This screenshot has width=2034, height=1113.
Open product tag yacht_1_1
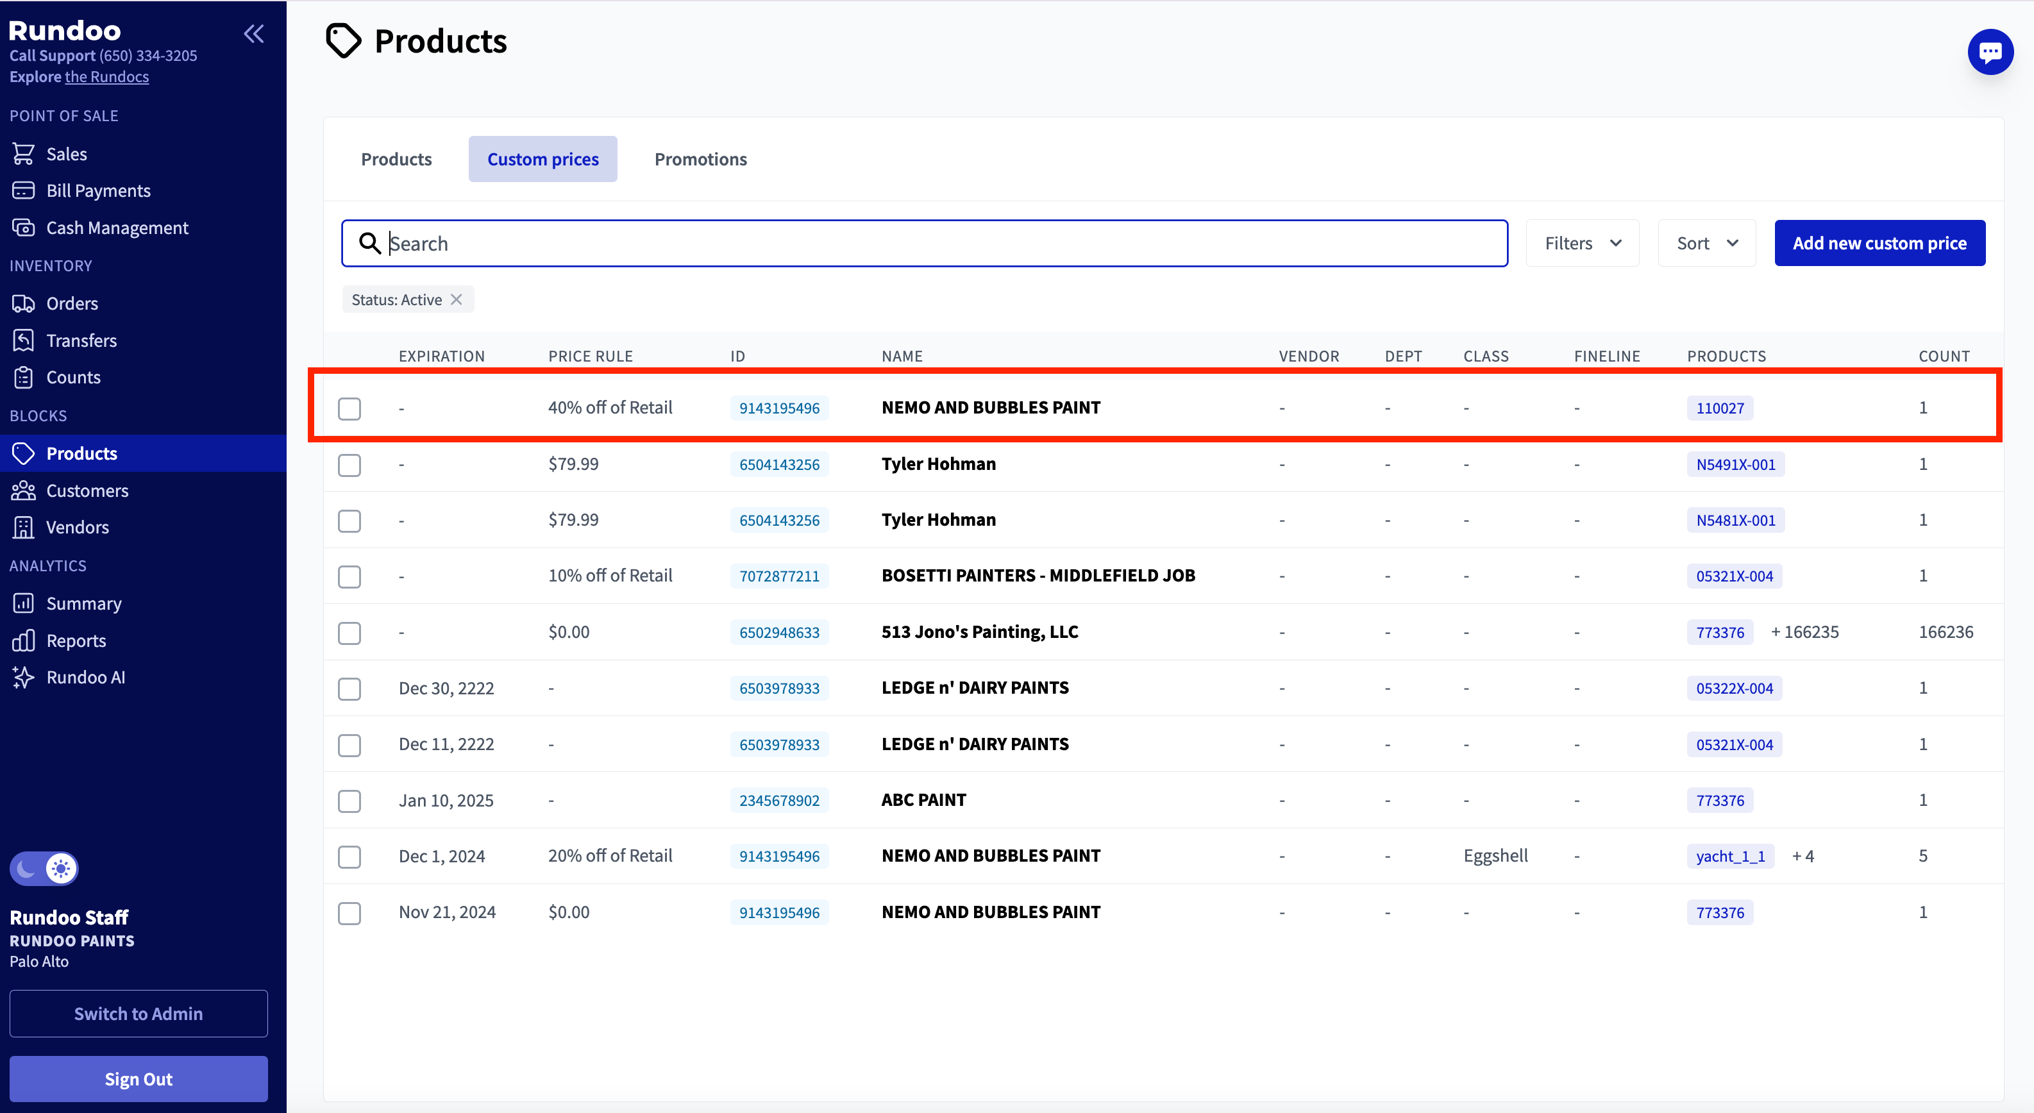point(1730,857)
